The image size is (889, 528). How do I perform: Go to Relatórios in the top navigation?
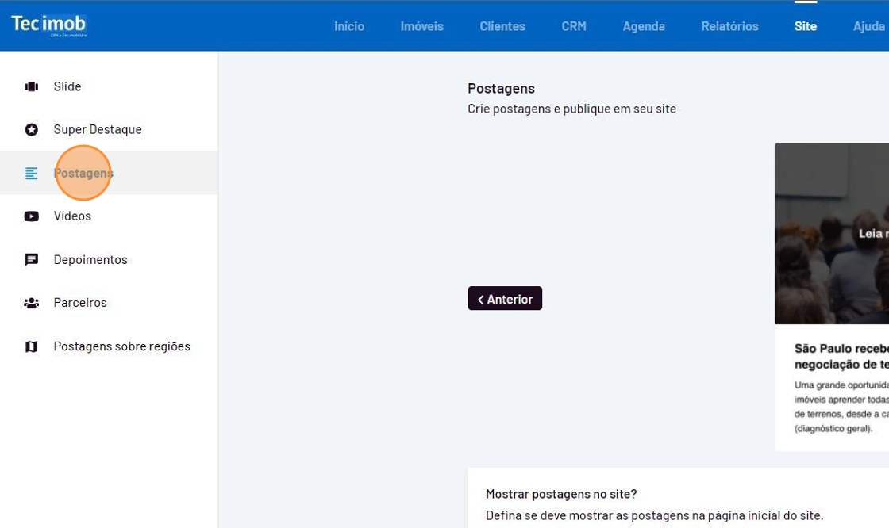coord(729,26)
